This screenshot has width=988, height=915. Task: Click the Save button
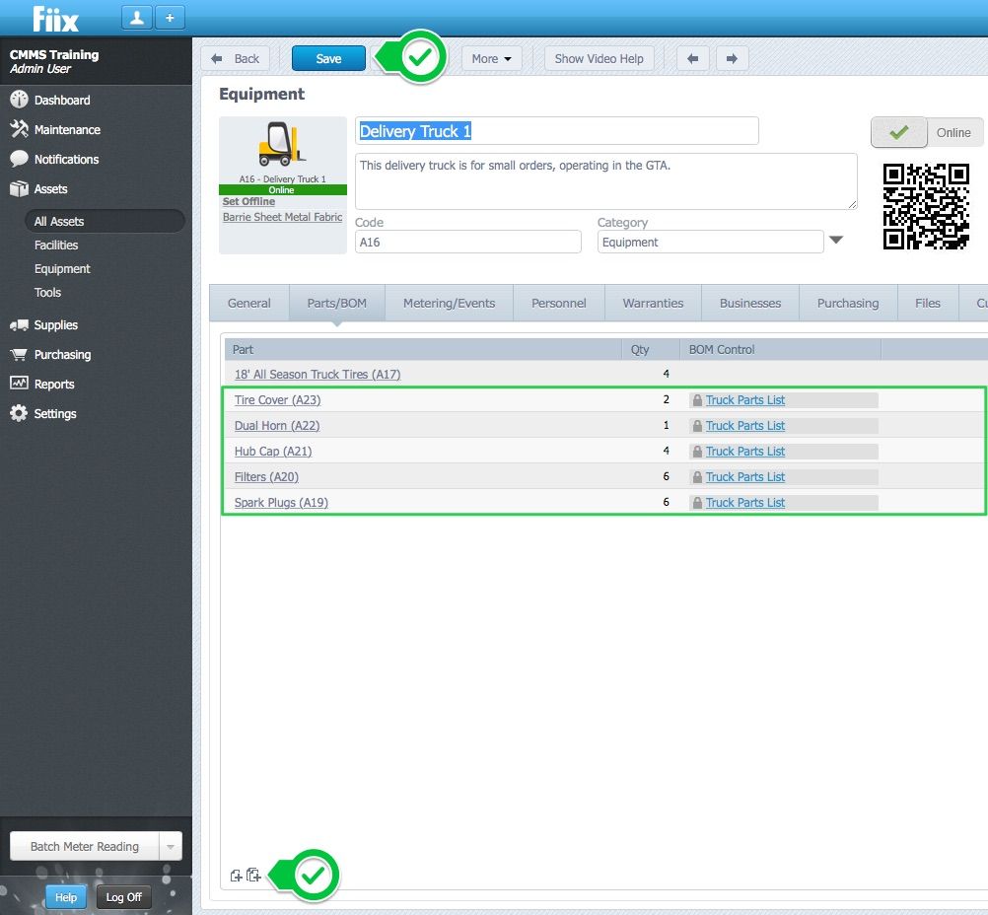point(328,58)
